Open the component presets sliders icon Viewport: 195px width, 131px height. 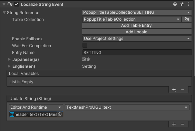pos(182,4)
